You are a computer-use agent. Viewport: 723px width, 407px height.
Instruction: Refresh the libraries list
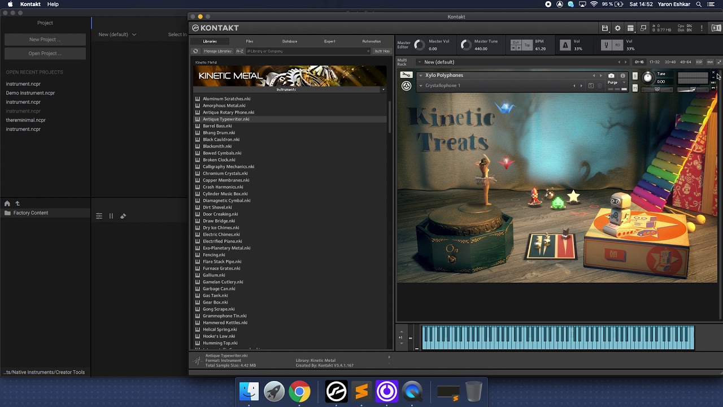coord(195,51)
